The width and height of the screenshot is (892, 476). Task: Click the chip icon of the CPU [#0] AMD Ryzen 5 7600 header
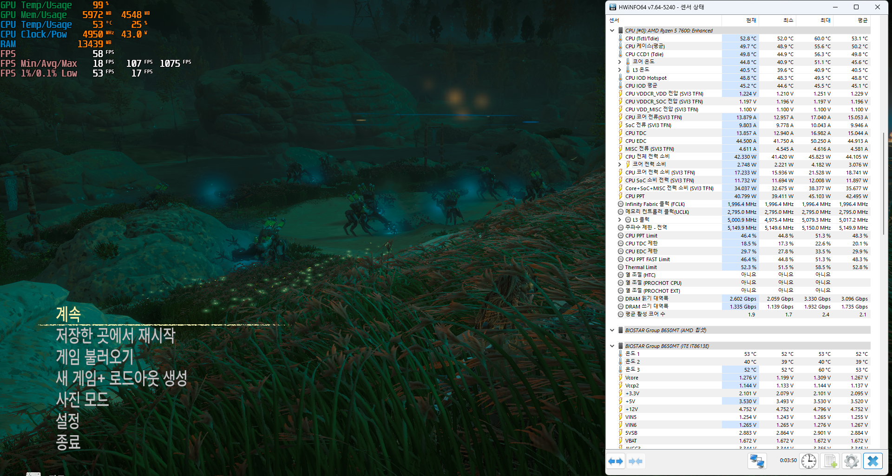620,31
